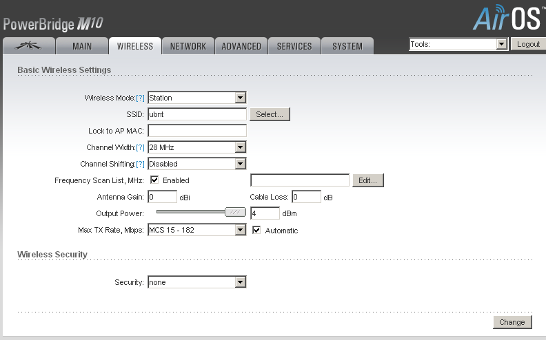Image resolution: width=546 pixels, height=340 pixels.
Task: Open the Ubiquiti logo tab
Action: click(x=29, y=46)
